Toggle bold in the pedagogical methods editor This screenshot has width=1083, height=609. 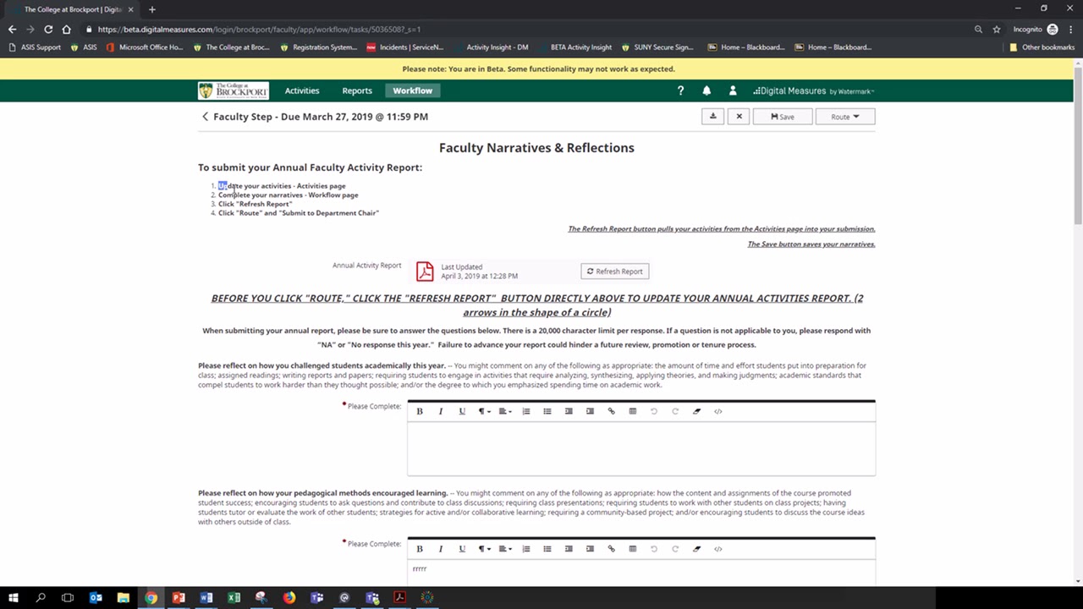[419, 549]
